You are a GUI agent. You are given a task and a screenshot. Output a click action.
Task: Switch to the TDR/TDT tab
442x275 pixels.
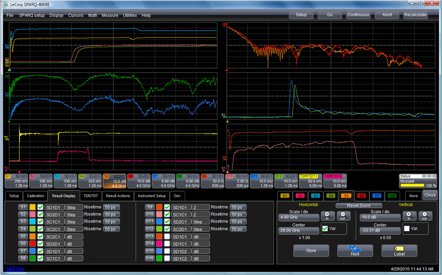pos(90,196)
